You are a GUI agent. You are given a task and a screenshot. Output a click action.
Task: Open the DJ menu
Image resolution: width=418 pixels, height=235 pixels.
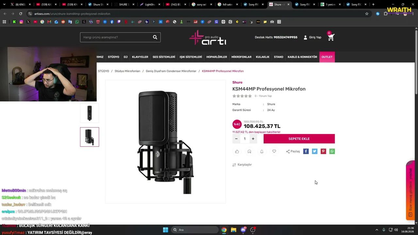point(126,57)
